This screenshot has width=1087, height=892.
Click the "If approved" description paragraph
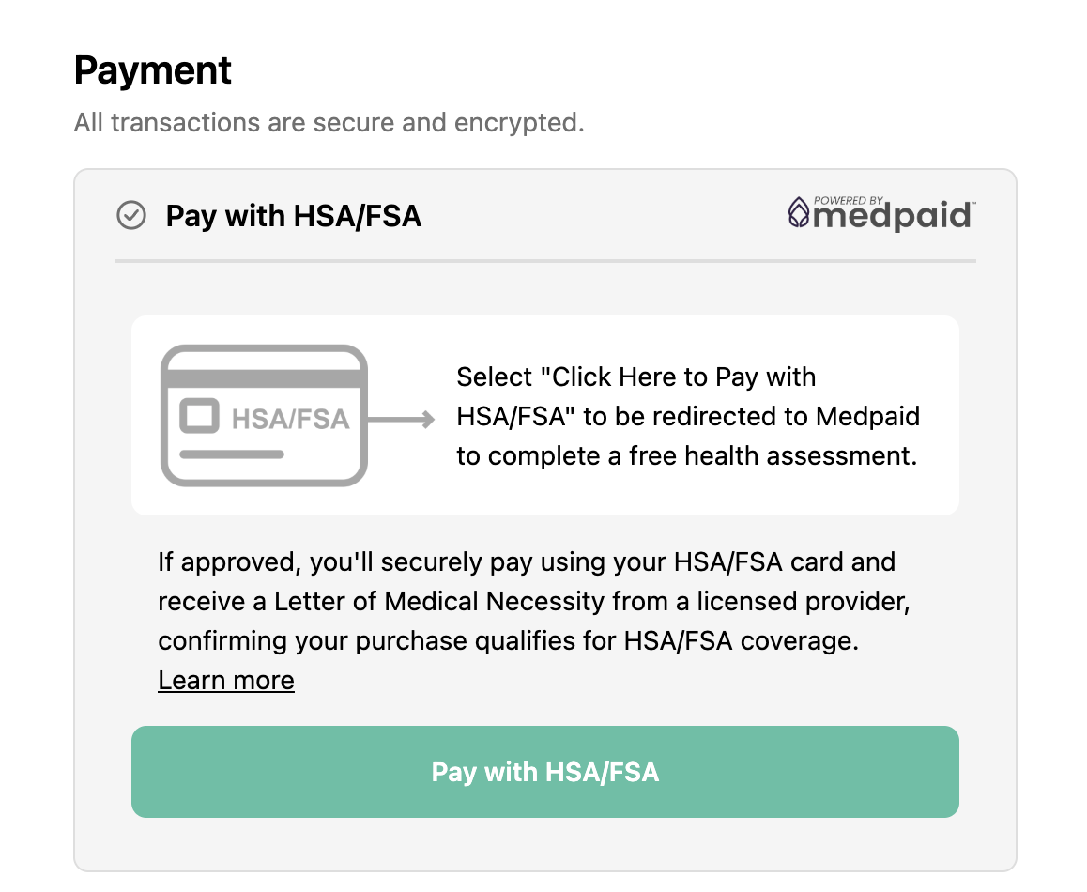526,602
